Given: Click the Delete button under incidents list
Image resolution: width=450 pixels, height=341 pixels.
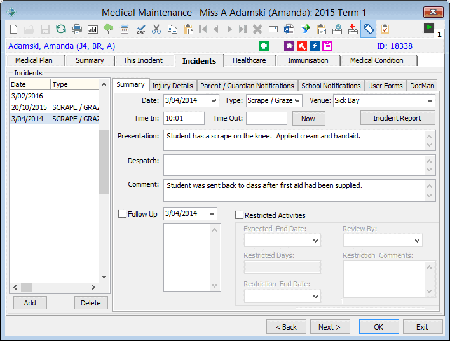Looking at the screenshot, I should coord(91,303).
